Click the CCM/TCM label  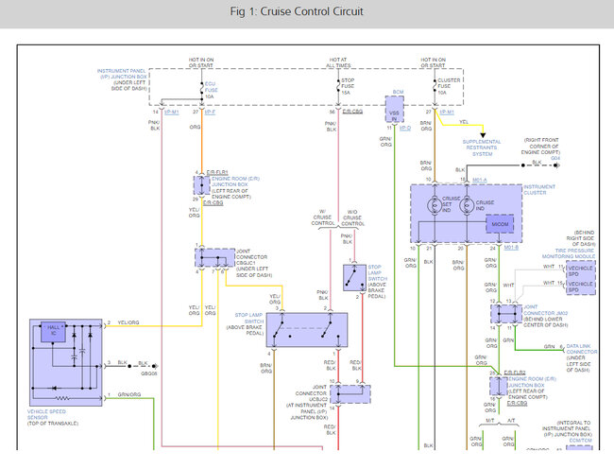(580, 441)
